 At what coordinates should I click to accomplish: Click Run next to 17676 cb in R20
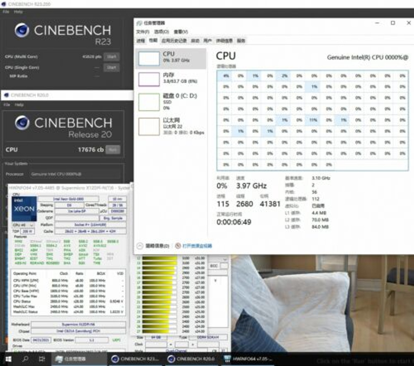click(113, 150)
